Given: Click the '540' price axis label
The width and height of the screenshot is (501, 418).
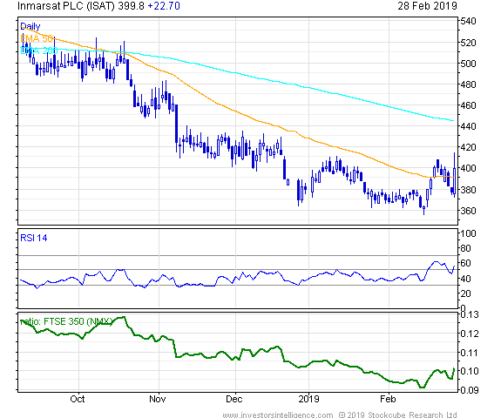Looking at the screenshot, I should coord(469,22).
